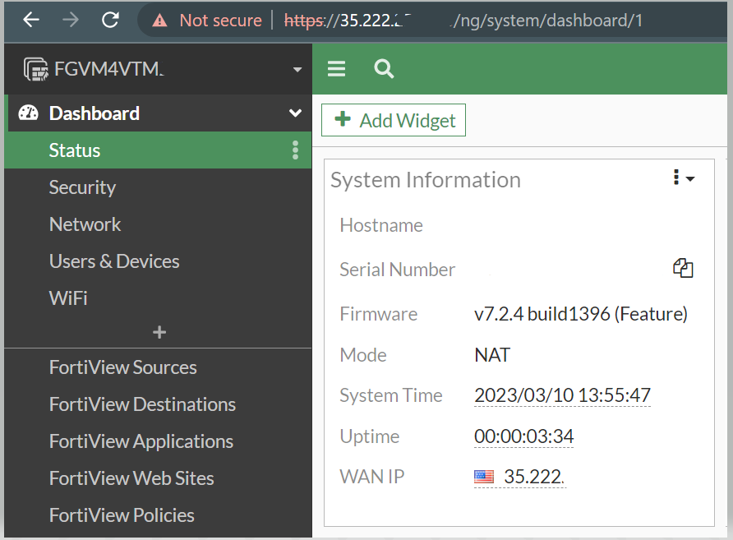Image resolution: width=733 pixels, height=540 pixels.
Task: Click the Status entry options kebab icon
Action: click(294, 150)
